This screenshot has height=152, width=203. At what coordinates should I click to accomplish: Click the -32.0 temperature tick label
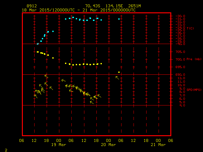tap(180, 22)
